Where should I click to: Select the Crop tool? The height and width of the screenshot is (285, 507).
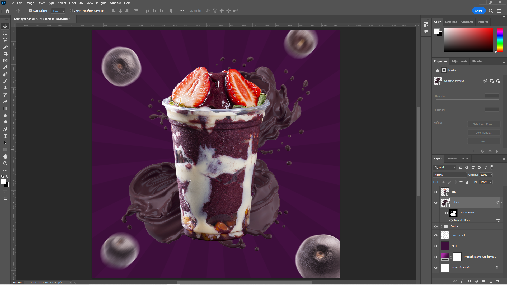[x=5, y=53]
